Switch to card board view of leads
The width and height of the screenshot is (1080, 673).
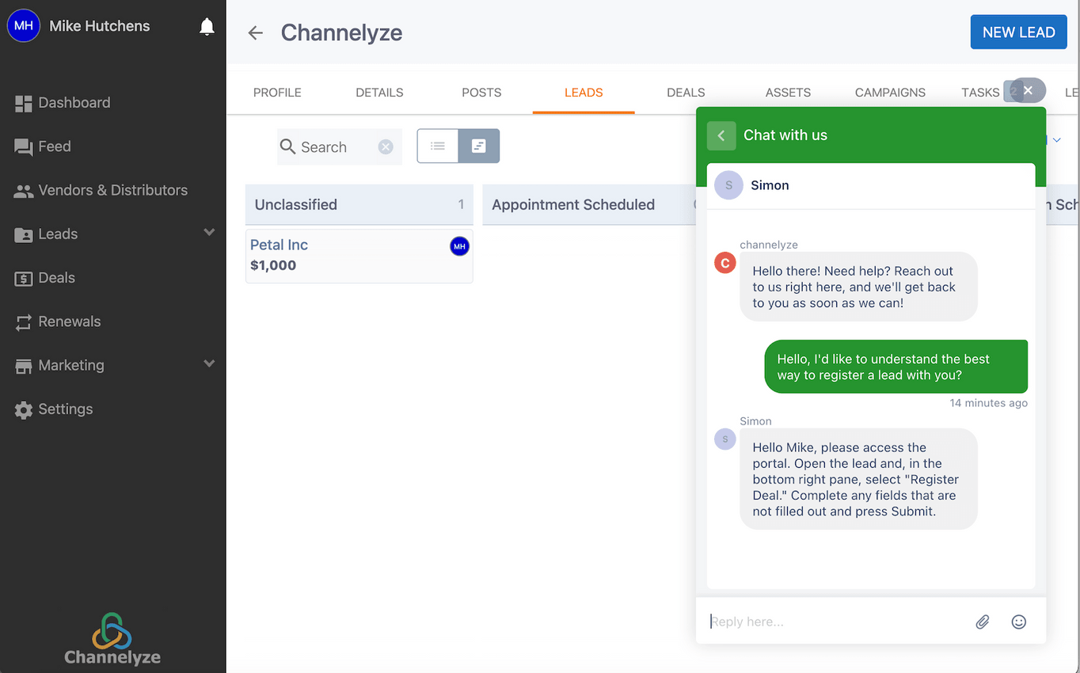[478, 146]
